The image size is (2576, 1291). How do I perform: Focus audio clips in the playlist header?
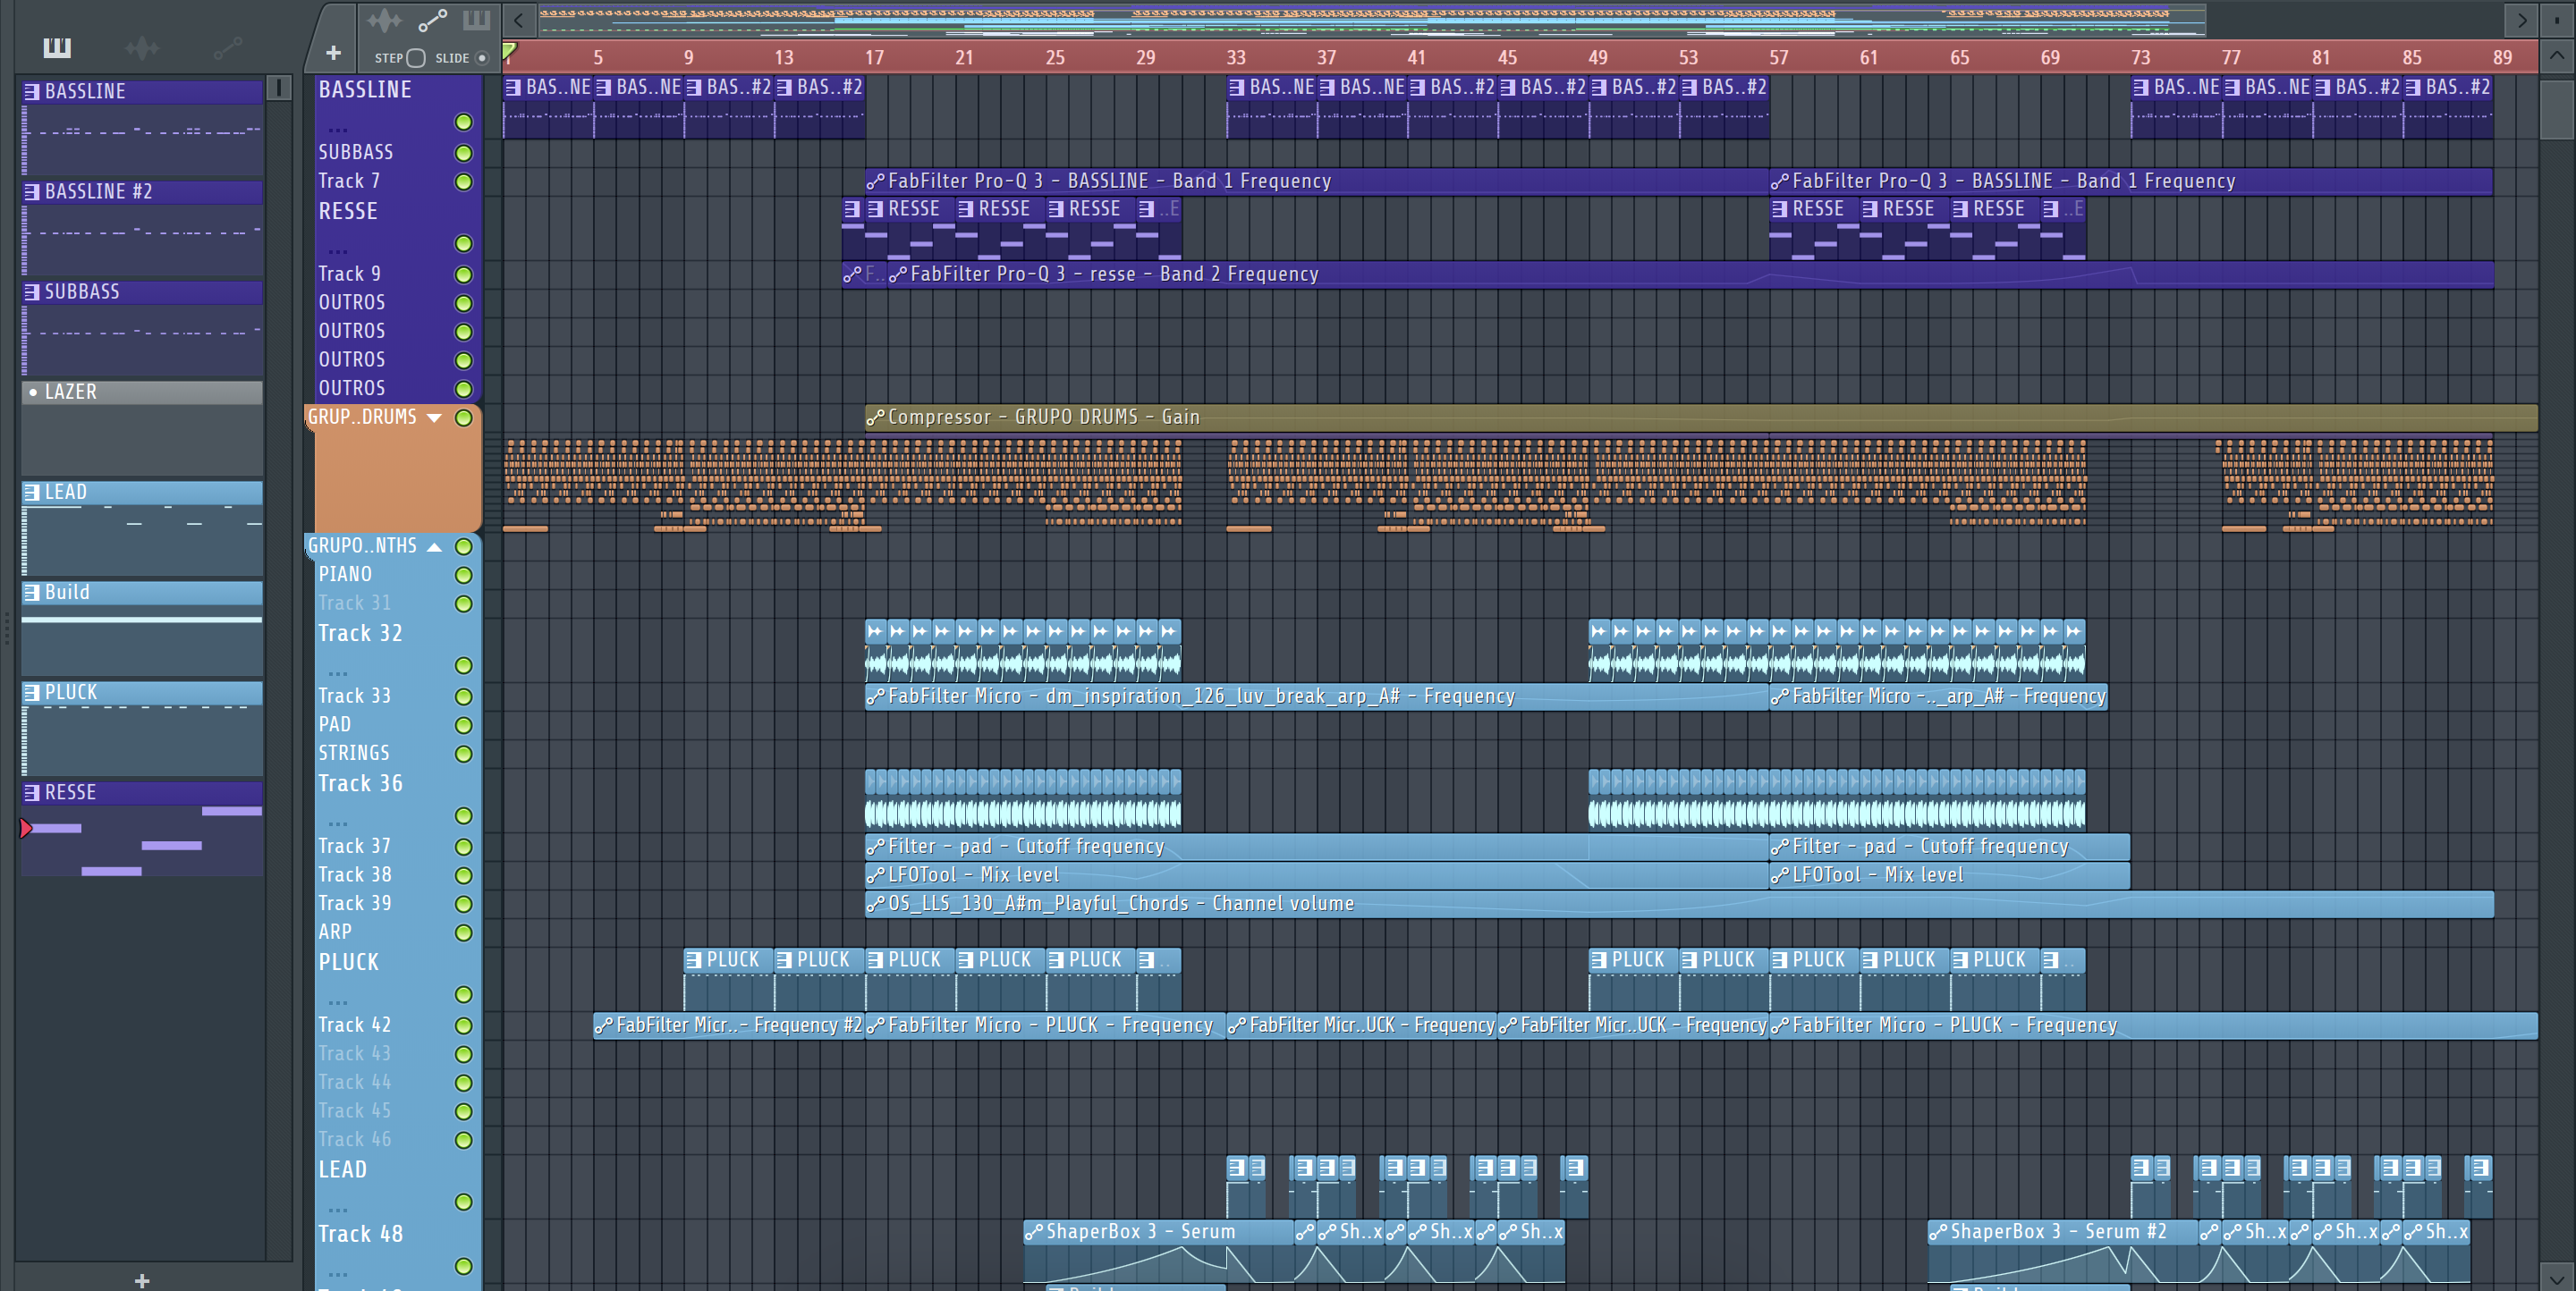[x=384, y=20]
